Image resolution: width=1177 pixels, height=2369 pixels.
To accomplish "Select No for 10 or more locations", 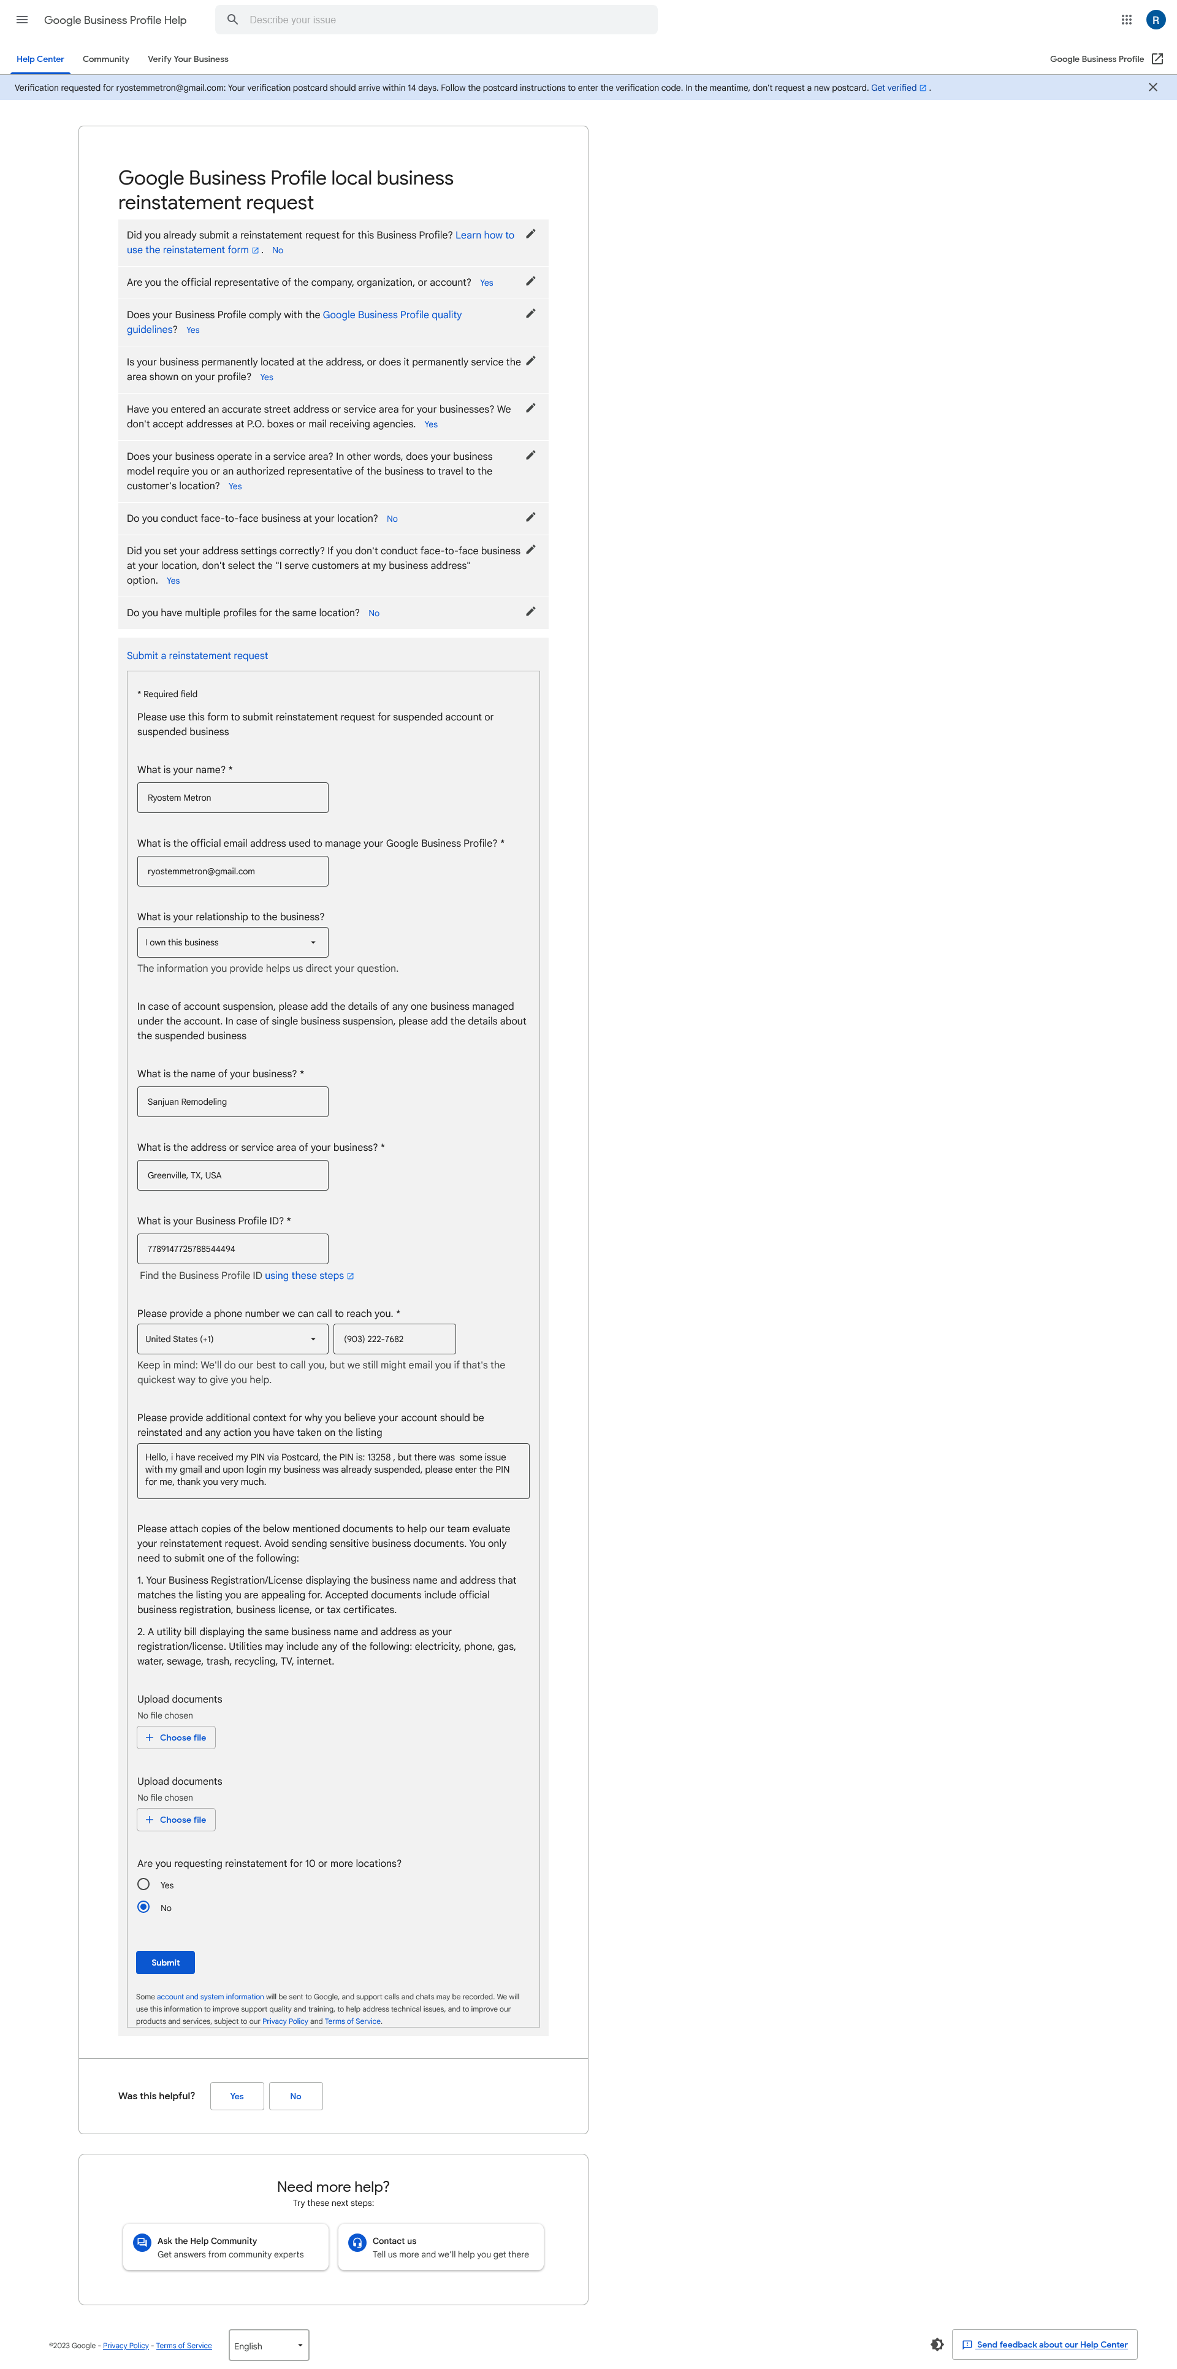I will tap(143, 1907).
